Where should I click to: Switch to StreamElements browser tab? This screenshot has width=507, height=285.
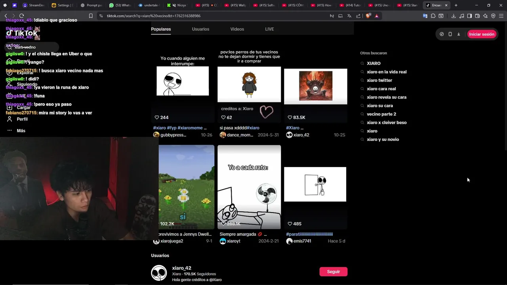point(34,5)
